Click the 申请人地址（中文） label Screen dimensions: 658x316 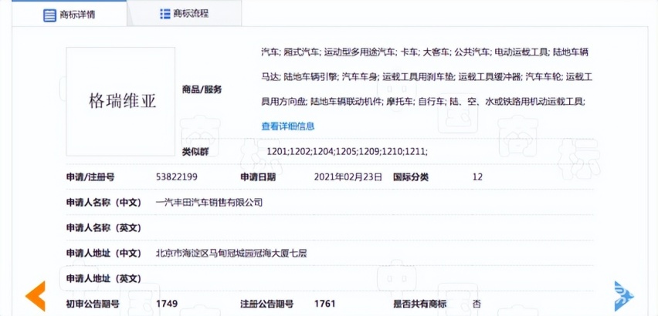point(103,254)
